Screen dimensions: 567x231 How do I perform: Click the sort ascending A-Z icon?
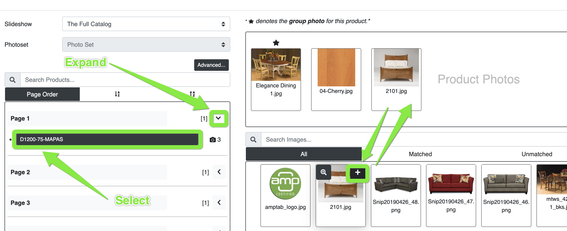click(117, 94)
